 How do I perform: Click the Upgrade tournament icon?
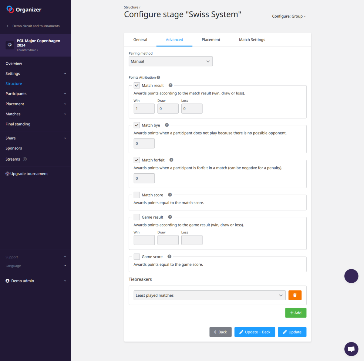coord(7,173)
